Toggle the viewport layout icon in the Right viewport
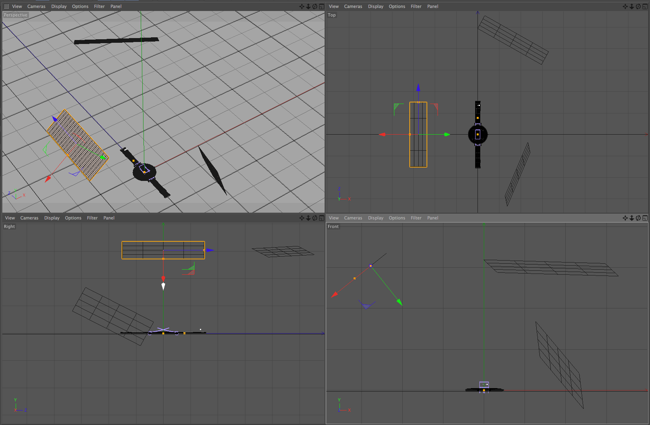The height and width of the screenshot is (425, 650). click(321, 218)
